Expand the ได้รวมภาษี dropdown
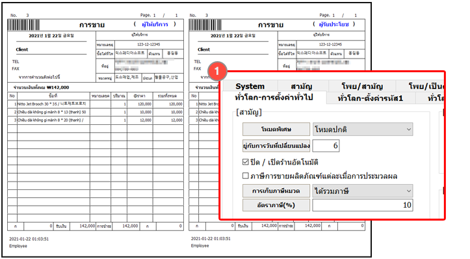This screenshot has width=470, height=259. [x=363, y=191]
